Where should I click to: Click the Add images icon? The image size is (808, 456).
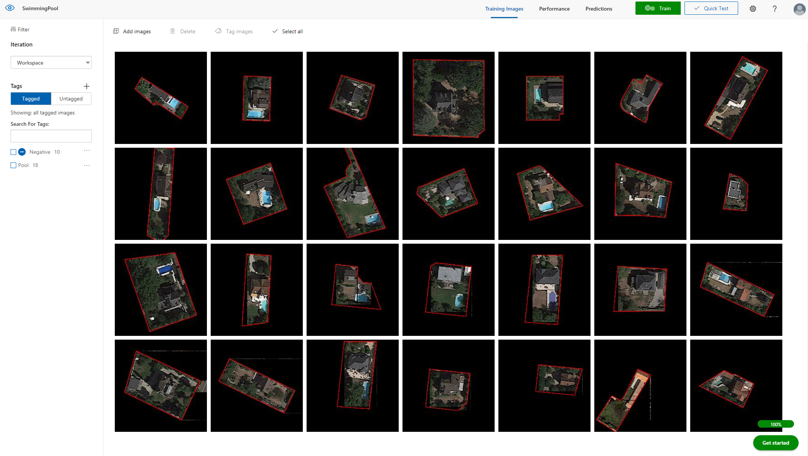(116, 31)
